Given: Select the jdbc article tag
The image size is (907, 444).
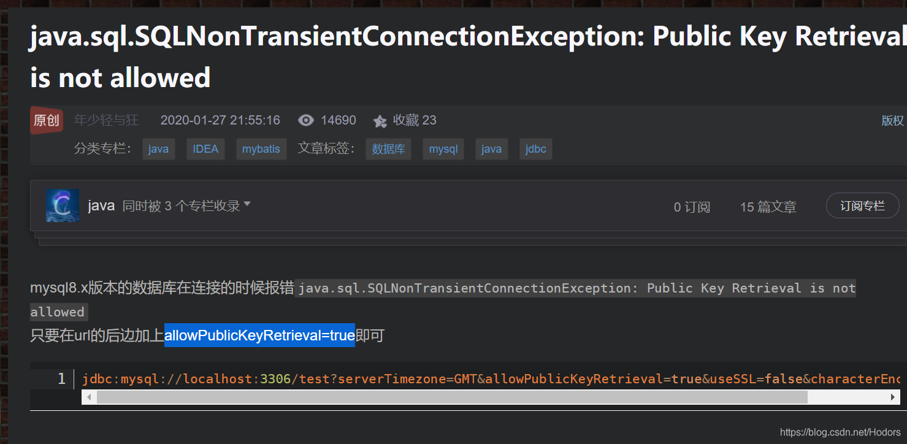Looking at the screenshot, I should (535, 148).
